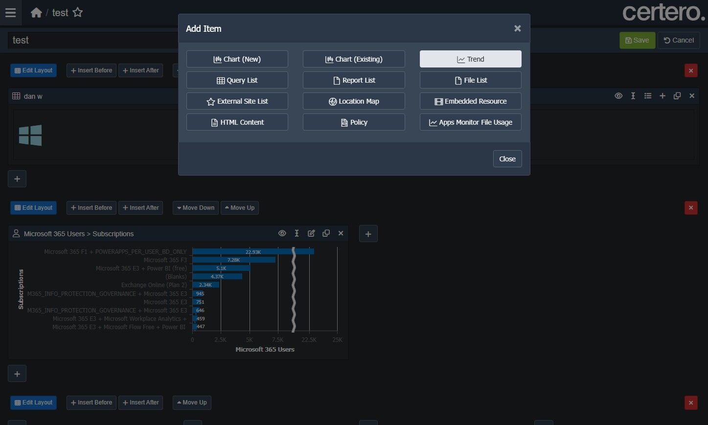Focus the dashboard name field containing test
The image size is (708, 425).
click(x=93, y=40)
